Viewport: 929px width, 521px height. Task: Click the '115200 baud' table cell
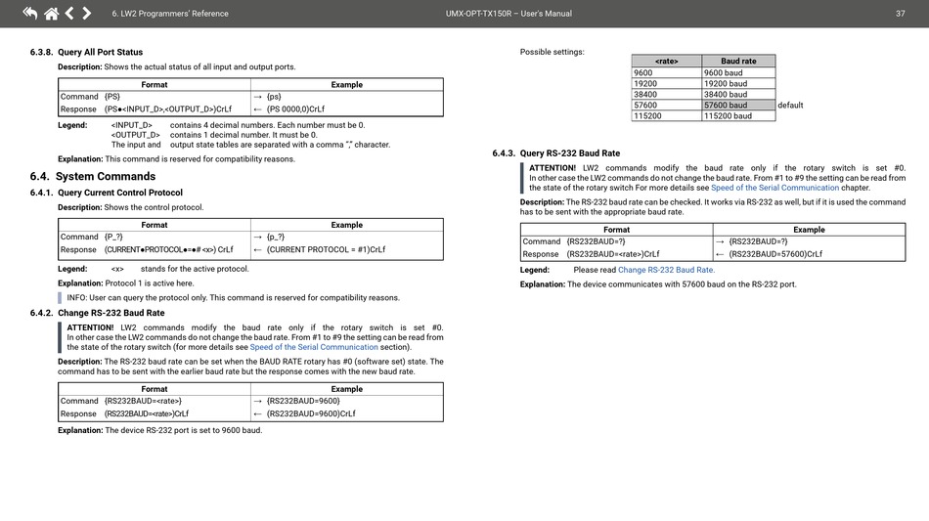click(738, 115)
